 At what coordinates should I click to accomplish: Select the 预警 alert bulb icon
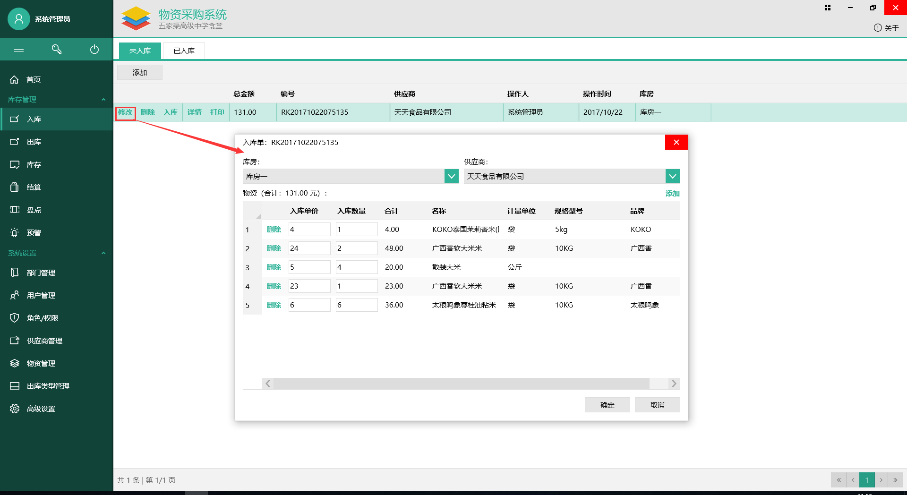(15, 232)
